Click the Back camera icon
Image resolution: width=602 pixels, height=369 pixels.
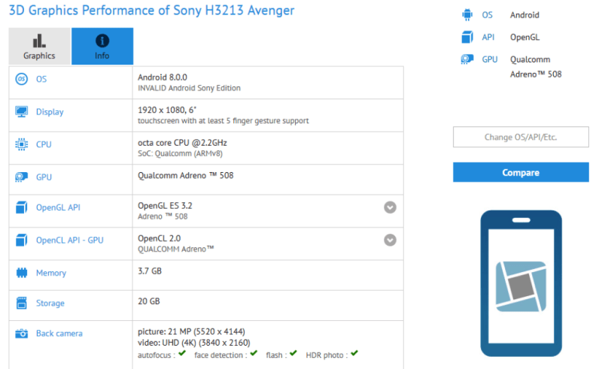[22, 334]
